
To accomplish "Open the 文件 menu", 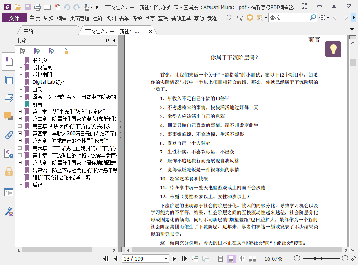I will pyautogui.click(x=14, y=18).
